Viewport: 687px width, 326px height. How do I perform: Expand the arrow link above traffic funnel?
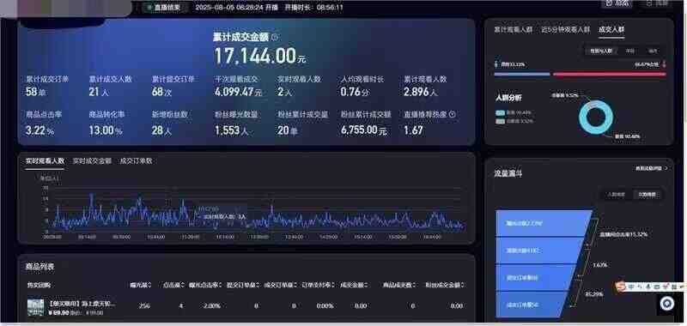click(x=652, y=168)
